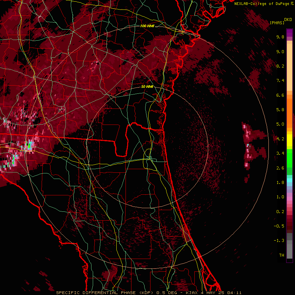Click the yellow segment of the color bar
Viewport: 295px width, 295px height.
289,140
